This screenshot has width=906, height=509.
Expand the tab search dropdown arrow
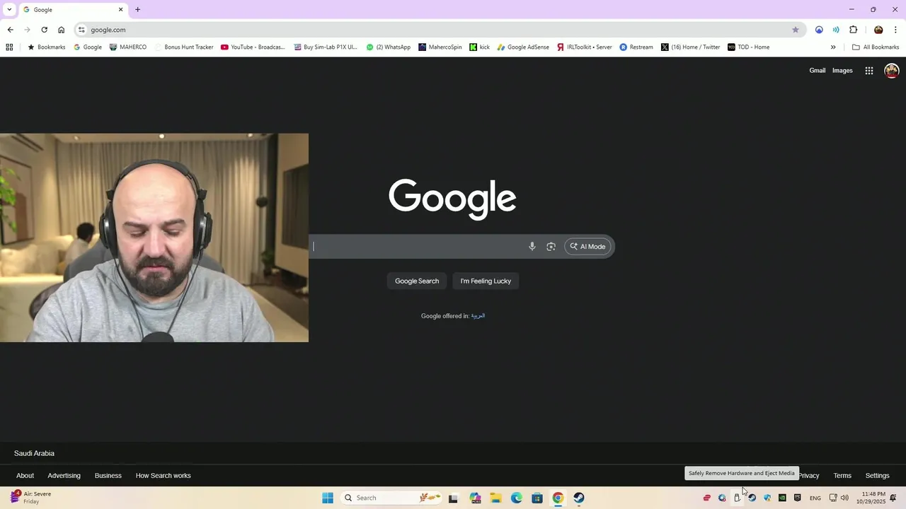9,10
